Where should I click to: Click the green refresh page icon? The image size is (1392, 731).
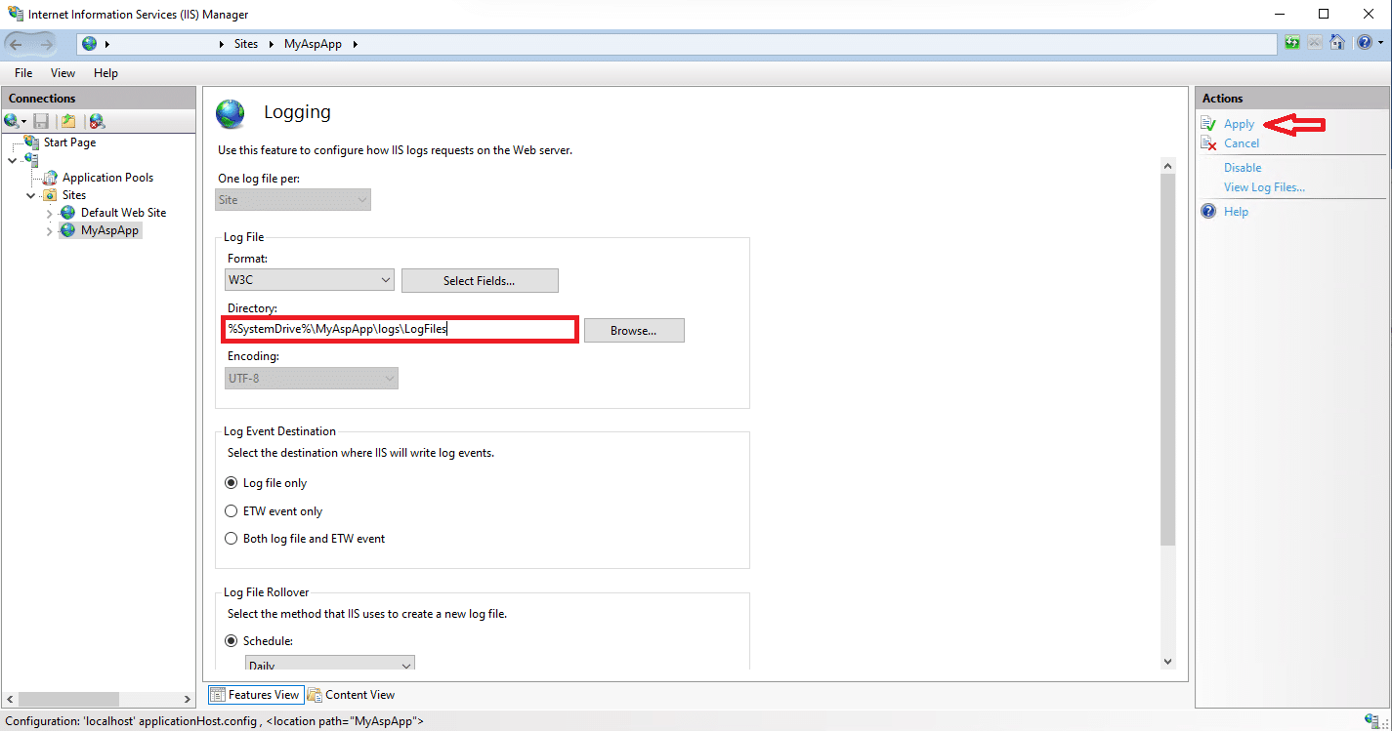coord(1292,43)
